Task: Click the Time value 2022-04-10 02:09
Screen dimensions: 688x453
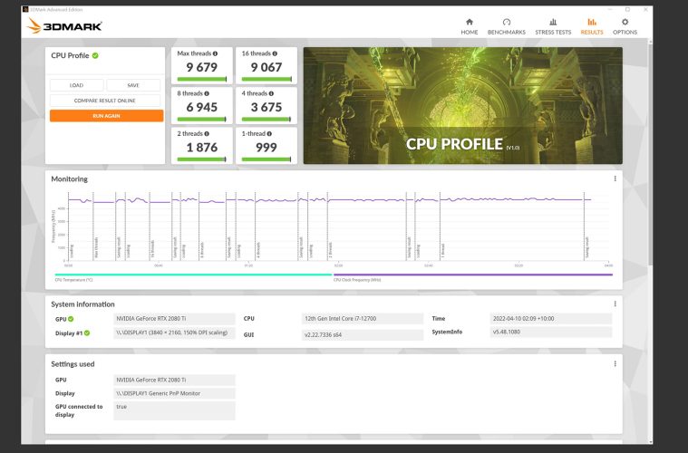Action: 550,319
